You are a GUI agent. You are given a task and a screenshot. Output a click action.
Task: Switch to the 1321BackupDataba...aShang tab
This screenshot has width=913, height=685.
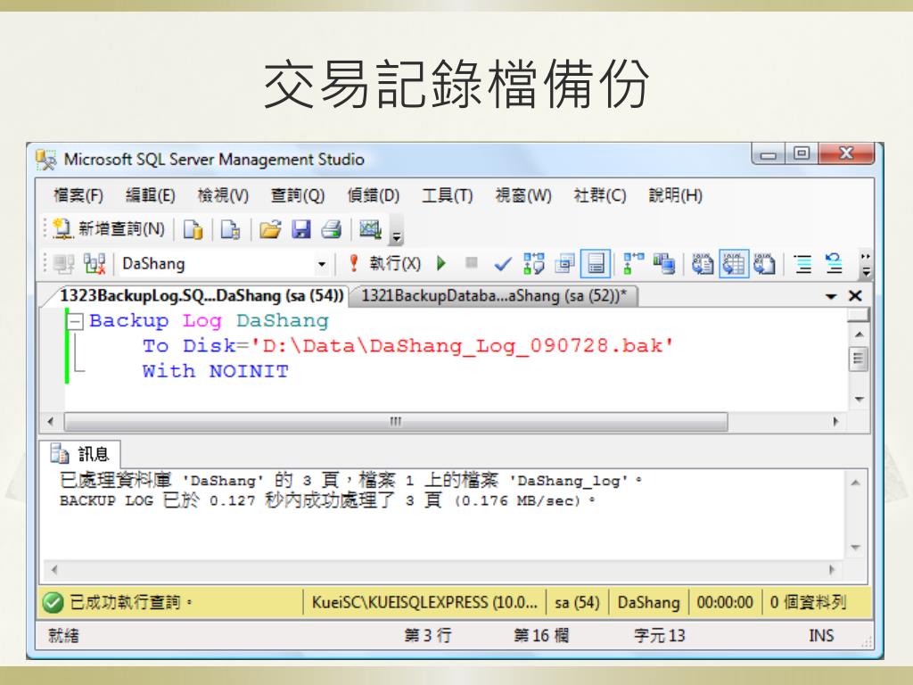point(494,296)
